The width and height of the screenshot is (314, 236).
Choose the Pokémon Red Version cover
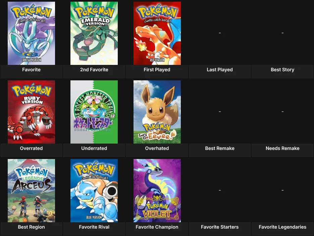coord(157,33)
